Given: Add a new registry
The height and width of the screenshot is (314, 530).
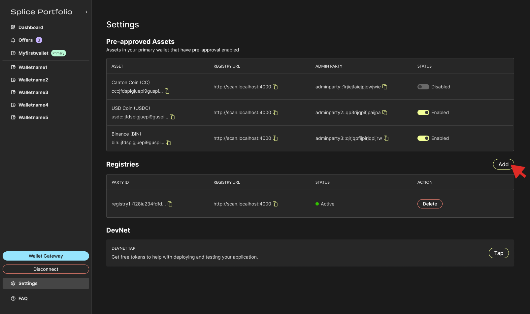Looking at the screenshot, I should click(x=503, y=164).
